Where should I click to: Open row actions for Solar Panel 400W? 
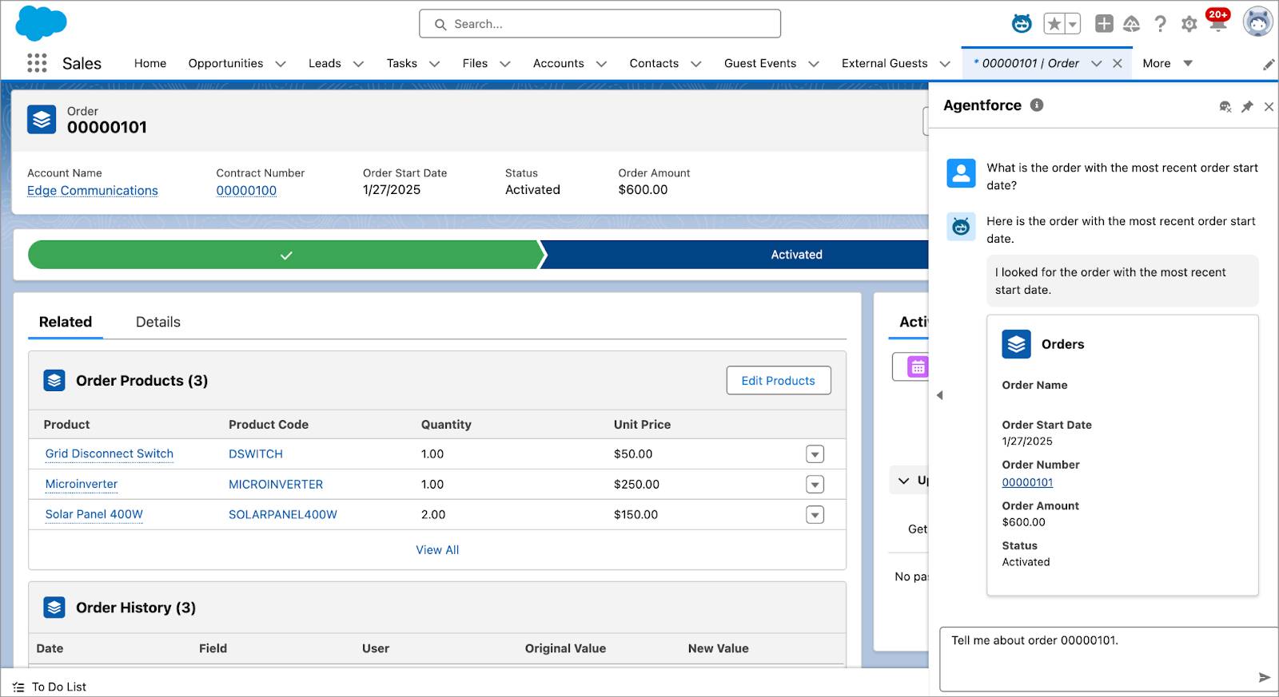click(815, 515)
